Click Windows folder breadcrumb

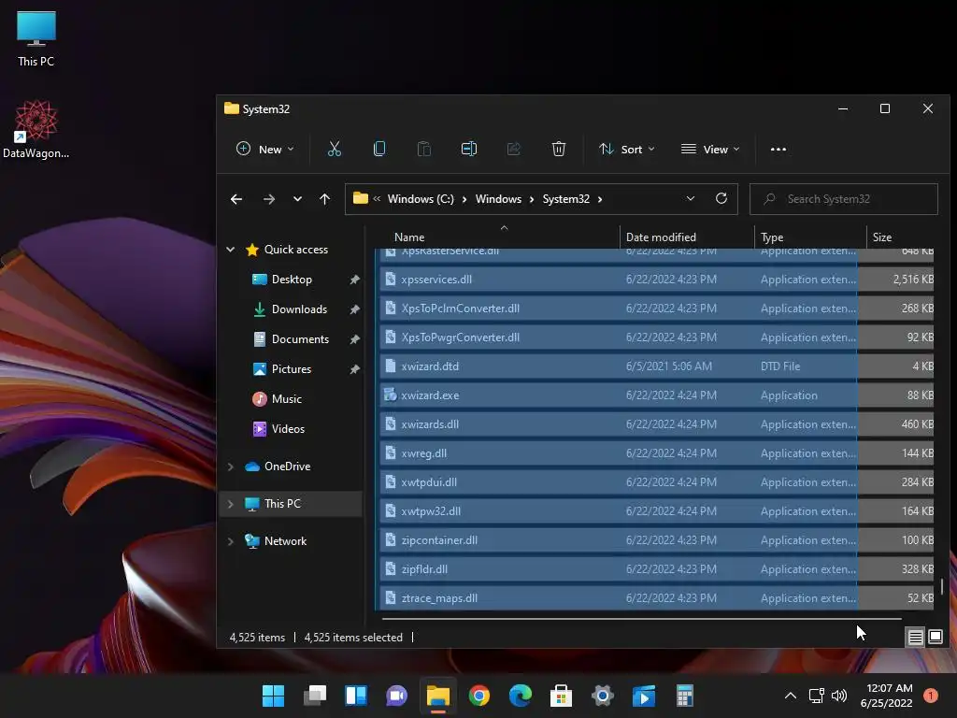[x=498, y=199]
